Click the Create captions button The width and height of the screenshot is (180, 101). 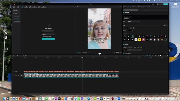click(x=48, y=39)
